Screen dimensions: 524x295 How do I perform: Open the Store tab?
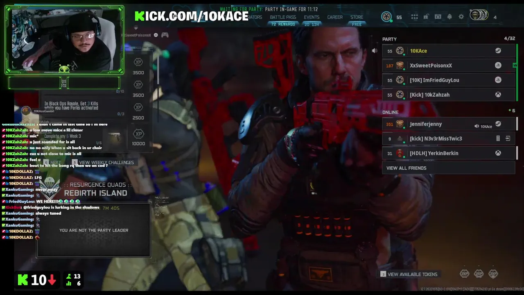click(x=357, y=17)
